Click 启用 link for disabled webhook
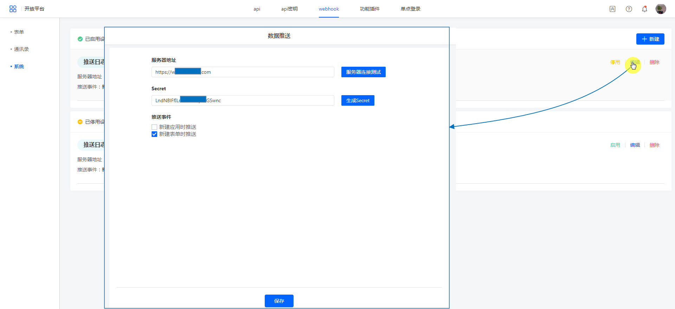The height and width of the screenshot is (309, 675). pyautogui.click(x=615, y=145)
